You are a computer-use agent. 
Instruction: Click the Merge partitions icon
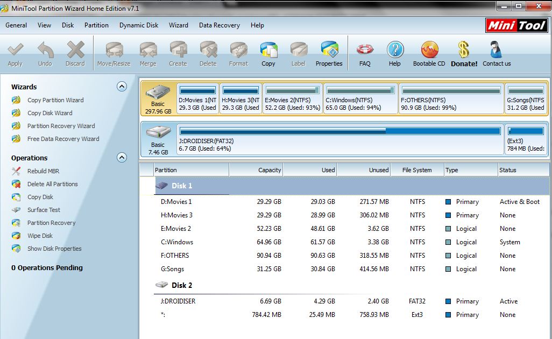pos(147,53)
